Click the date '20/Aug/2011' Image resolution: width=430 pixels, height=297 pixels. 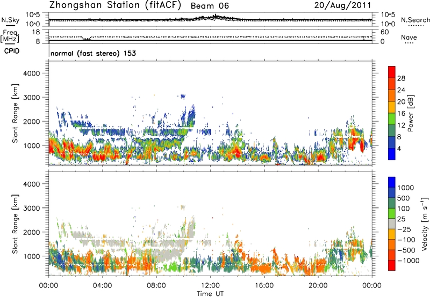pyautogui.click(x=342, y=5)
